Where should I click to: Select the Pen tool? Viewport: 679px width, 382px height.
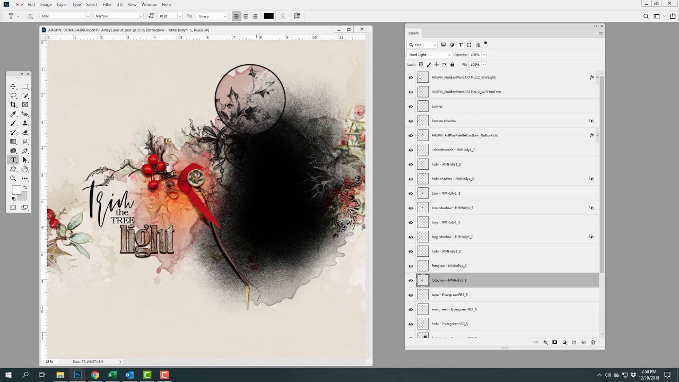(x=25, y=151)
